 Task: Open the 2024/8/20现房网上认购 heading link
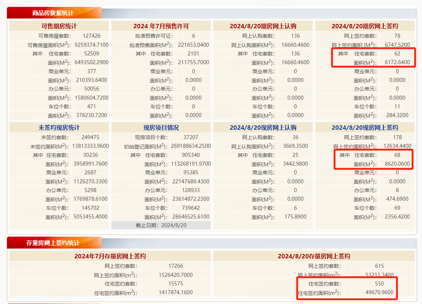click(x=263, y=128)
